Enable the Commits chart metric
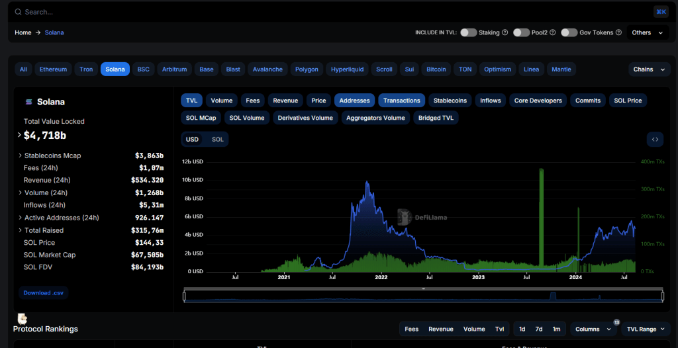 click(588, 101)
